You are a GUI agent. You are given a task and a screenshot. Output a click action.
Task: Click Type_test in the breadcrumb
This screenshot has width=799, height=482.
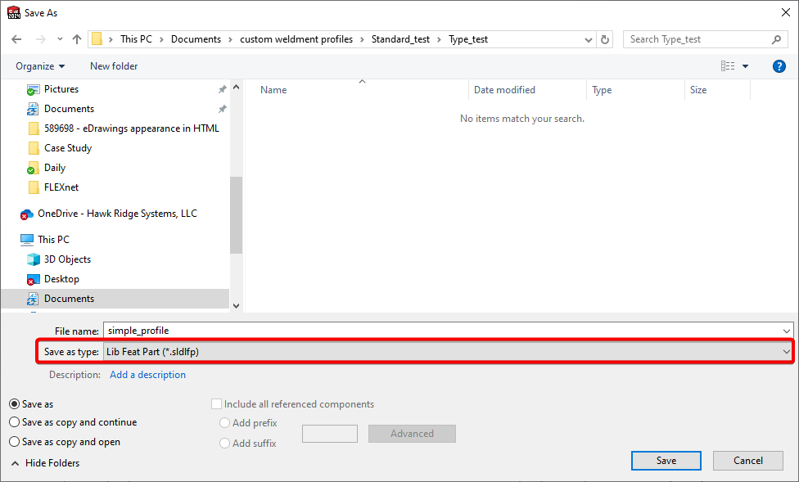468,39
